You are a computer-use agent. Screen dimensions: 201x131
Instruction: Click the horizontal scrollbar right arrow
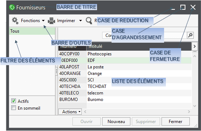point(189,112)
